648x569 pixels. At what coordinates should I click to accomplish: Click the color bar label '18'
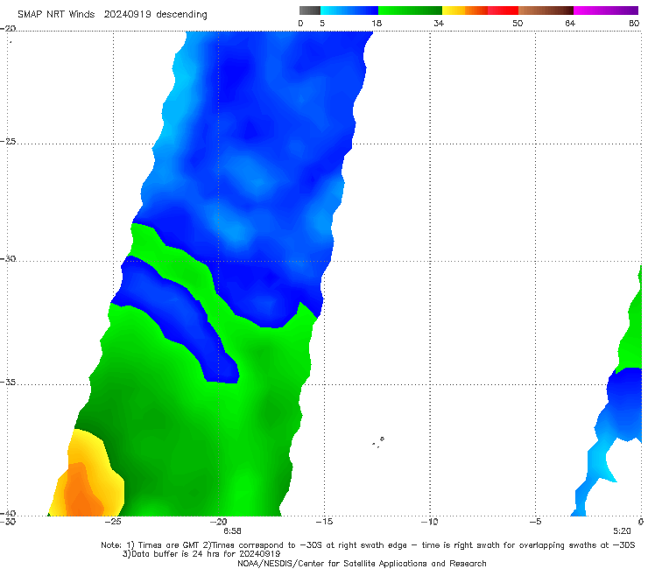pos(377,24)
